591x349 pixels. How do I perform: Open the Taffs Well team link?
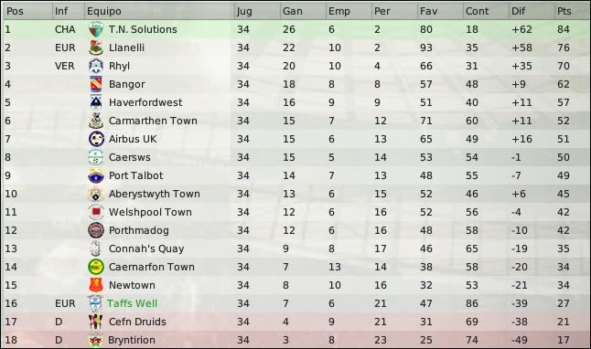coord(133,303)
